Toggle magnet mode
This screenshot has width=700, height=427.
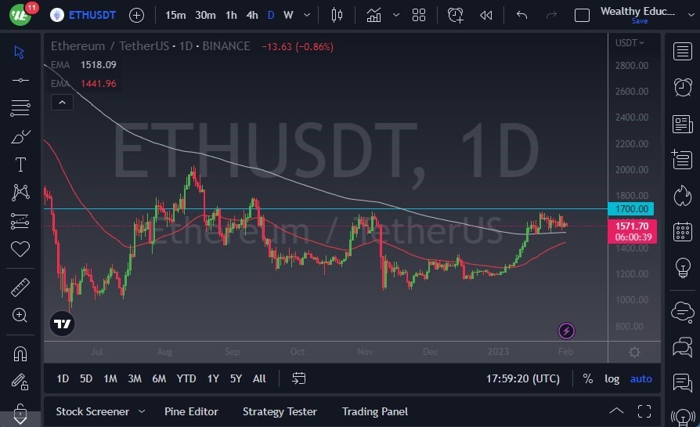[20, 354]
